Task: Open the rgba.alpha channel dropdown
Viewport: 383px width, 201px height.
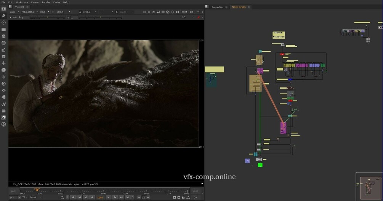Action: tap(30, 12)
